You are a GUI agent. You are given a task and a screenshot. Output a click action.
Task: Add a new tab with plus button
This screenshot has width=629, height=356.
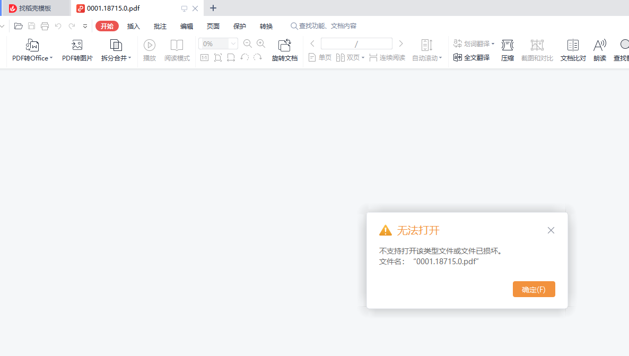pyautogui.click(x=213, y=8)
